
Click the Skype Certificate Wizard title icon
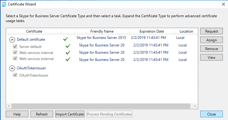pos(4,4)
